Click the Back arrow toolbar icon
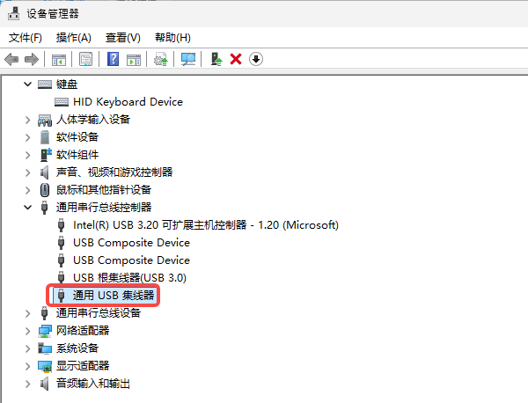This screenshot has height=403, width=528. click(11, 60)
